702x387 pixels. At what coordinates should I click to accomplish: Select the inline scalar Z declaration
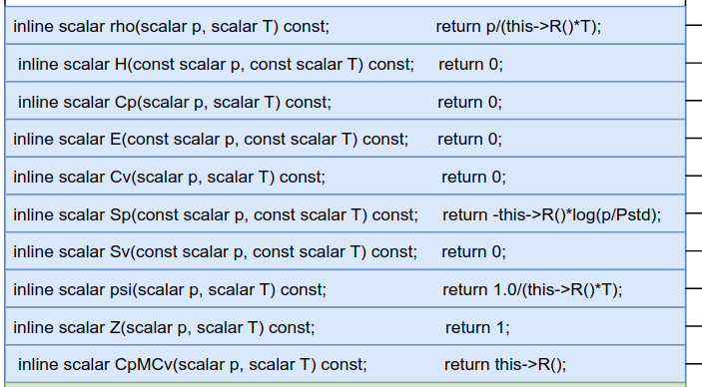pyautogui.click(x=165, y=328)
